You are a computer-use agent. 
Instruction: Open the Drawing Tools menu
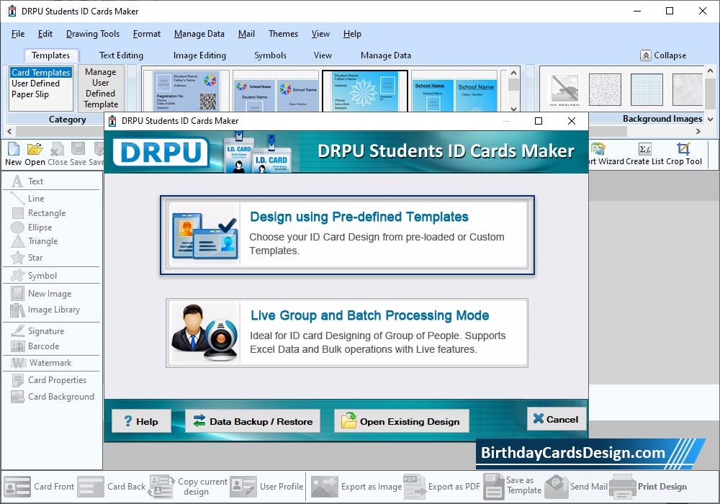[93, 34]
